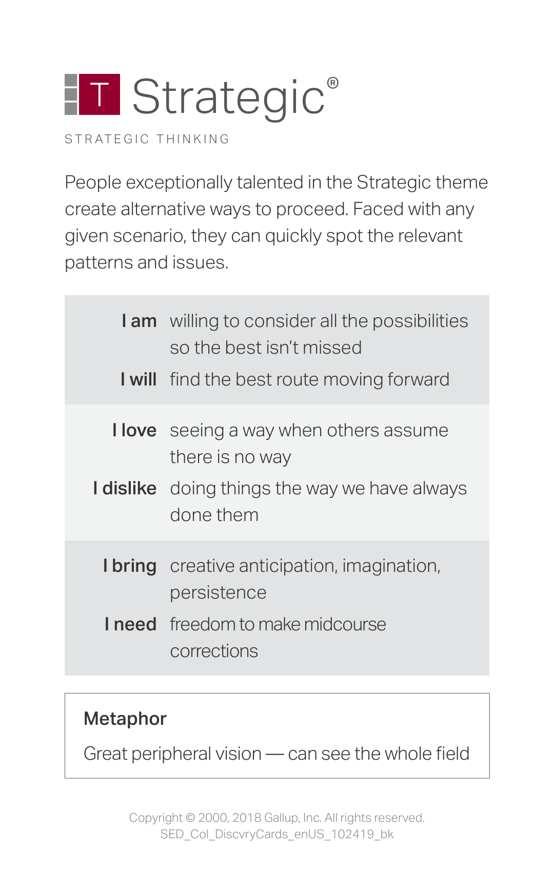Select the "I love" label
Screen dimensions: 554x887
tap(134, 430)
